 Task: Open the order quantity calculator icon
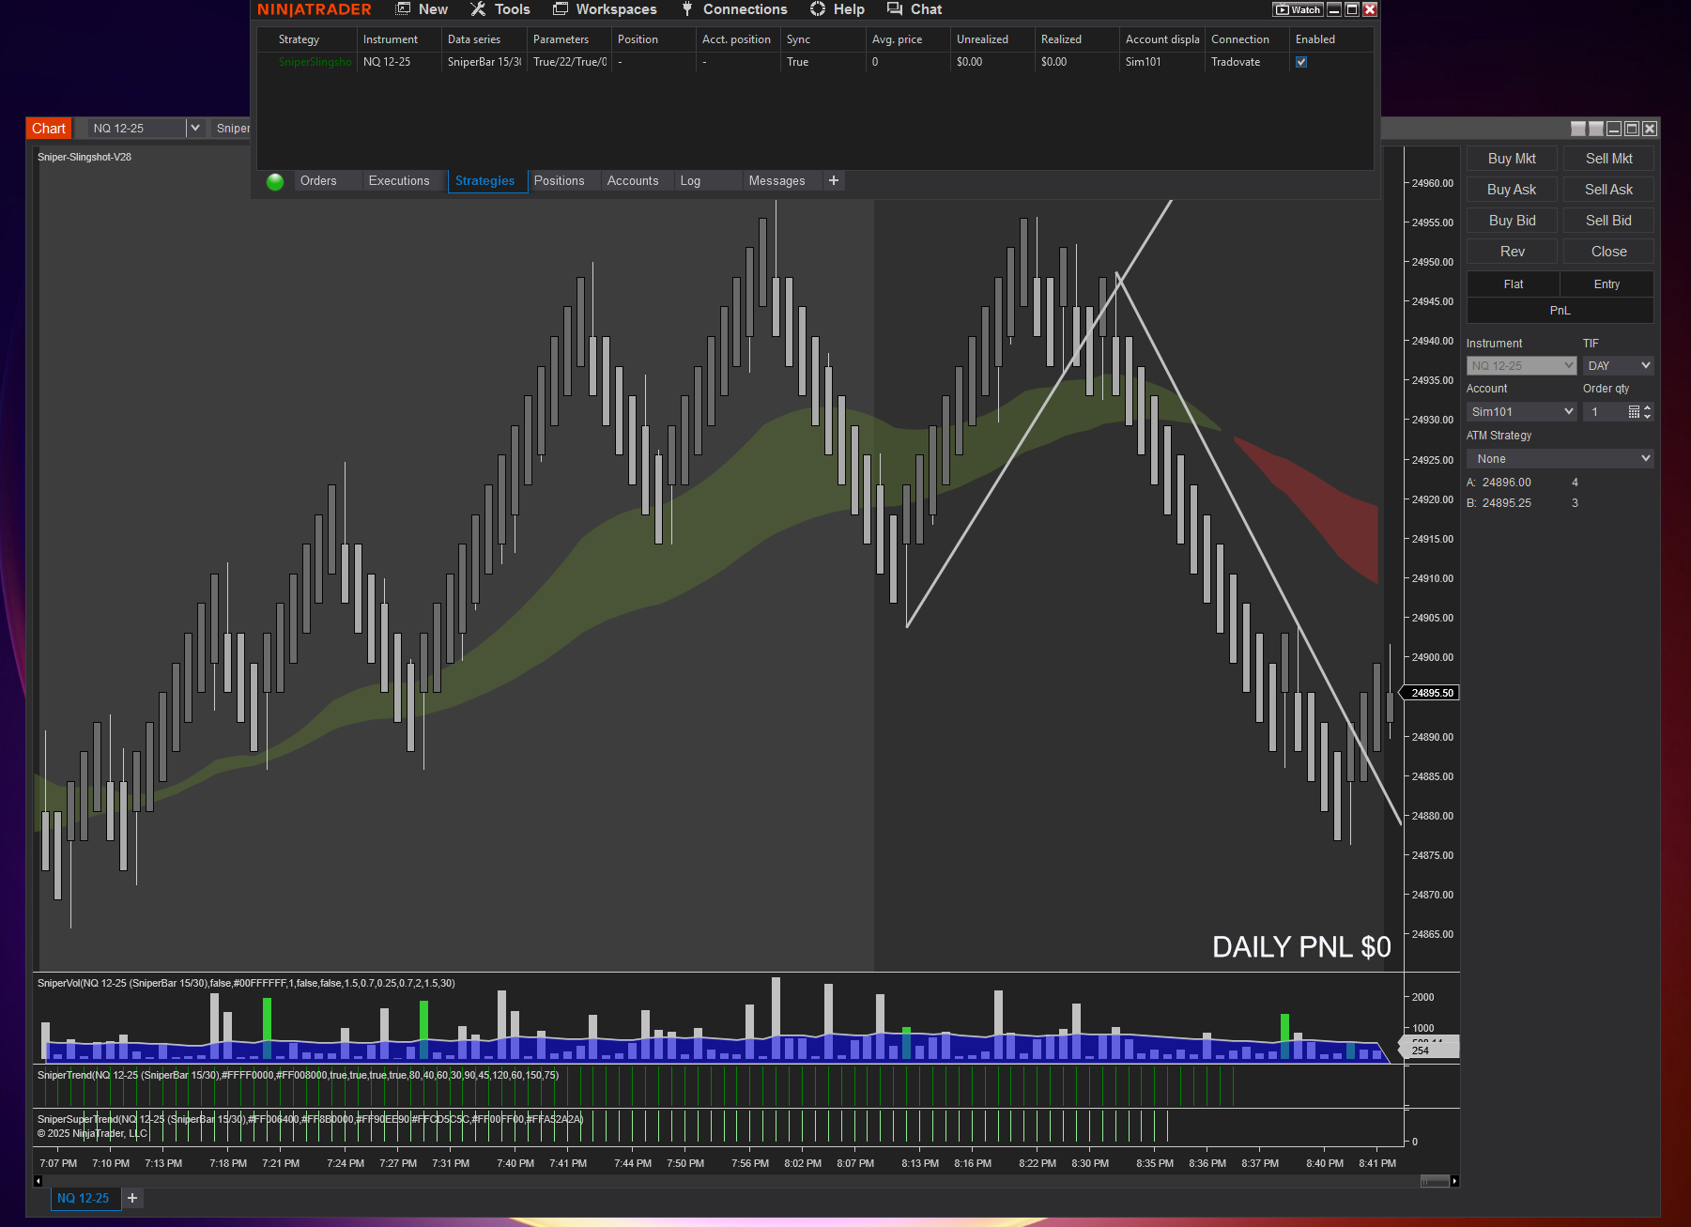coord(1634,412)
